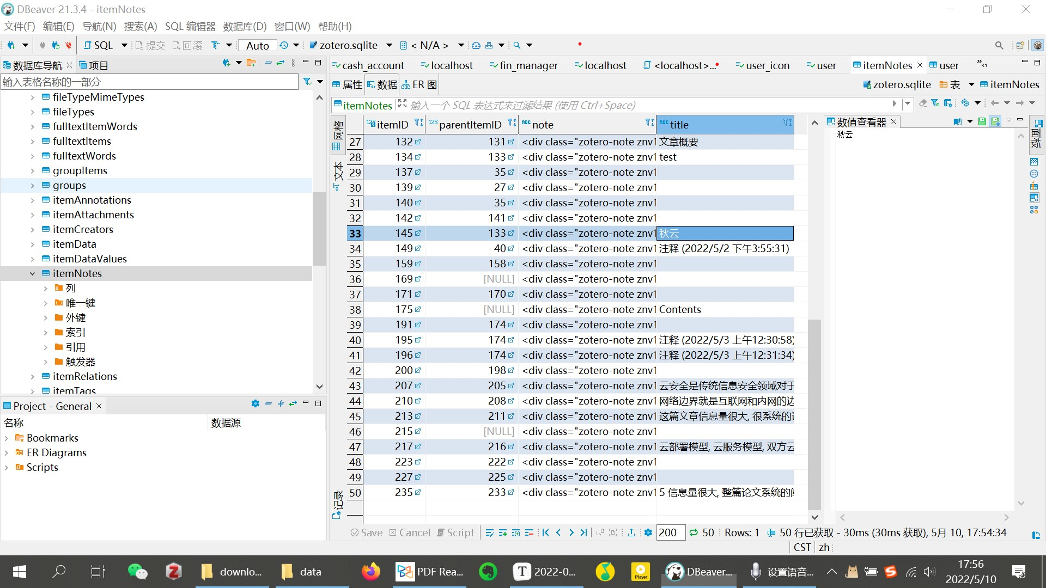The width and height of the screenshot is (1046, 588).
Task: Click the delete row icon in results toolbar
Action: point(528,532)
